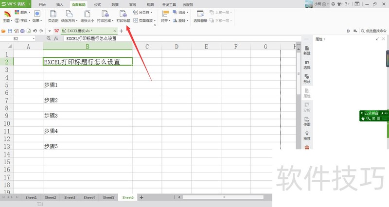
Task: Open 打印区域 (Print Area) menu
Action: (105, 17)
